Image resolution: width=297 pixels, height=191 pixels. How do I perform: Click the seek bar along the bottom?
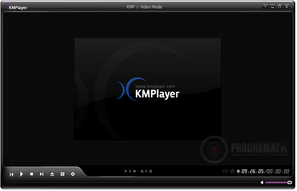click(132, 183)
